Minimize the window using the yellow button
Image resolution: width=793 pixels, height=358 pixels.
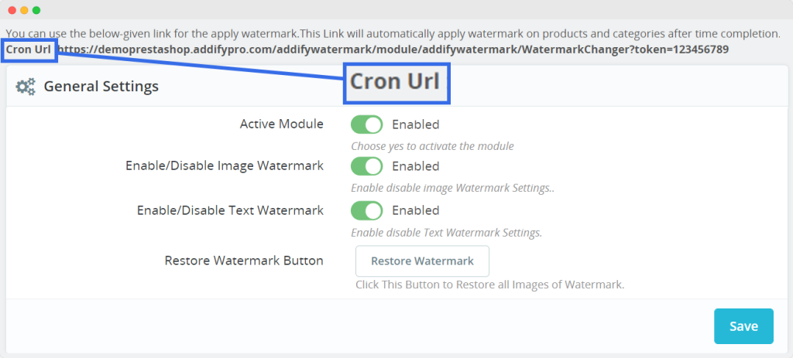[24, 11]
